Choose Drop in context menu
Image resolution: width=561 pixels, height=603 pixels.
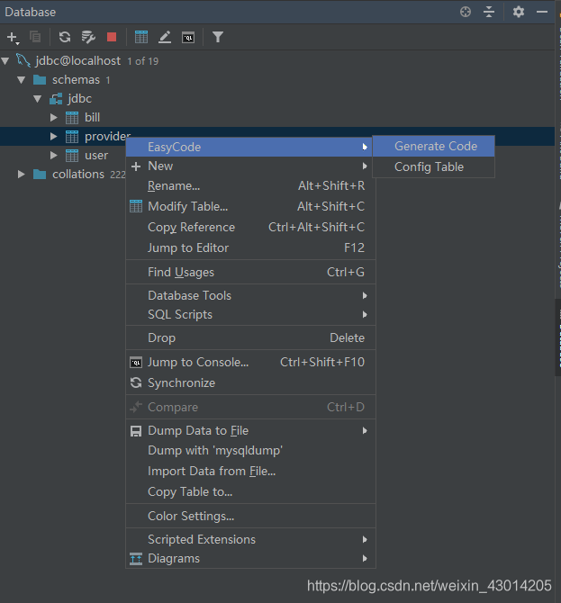pyautogui.click(x=250, y=337)
